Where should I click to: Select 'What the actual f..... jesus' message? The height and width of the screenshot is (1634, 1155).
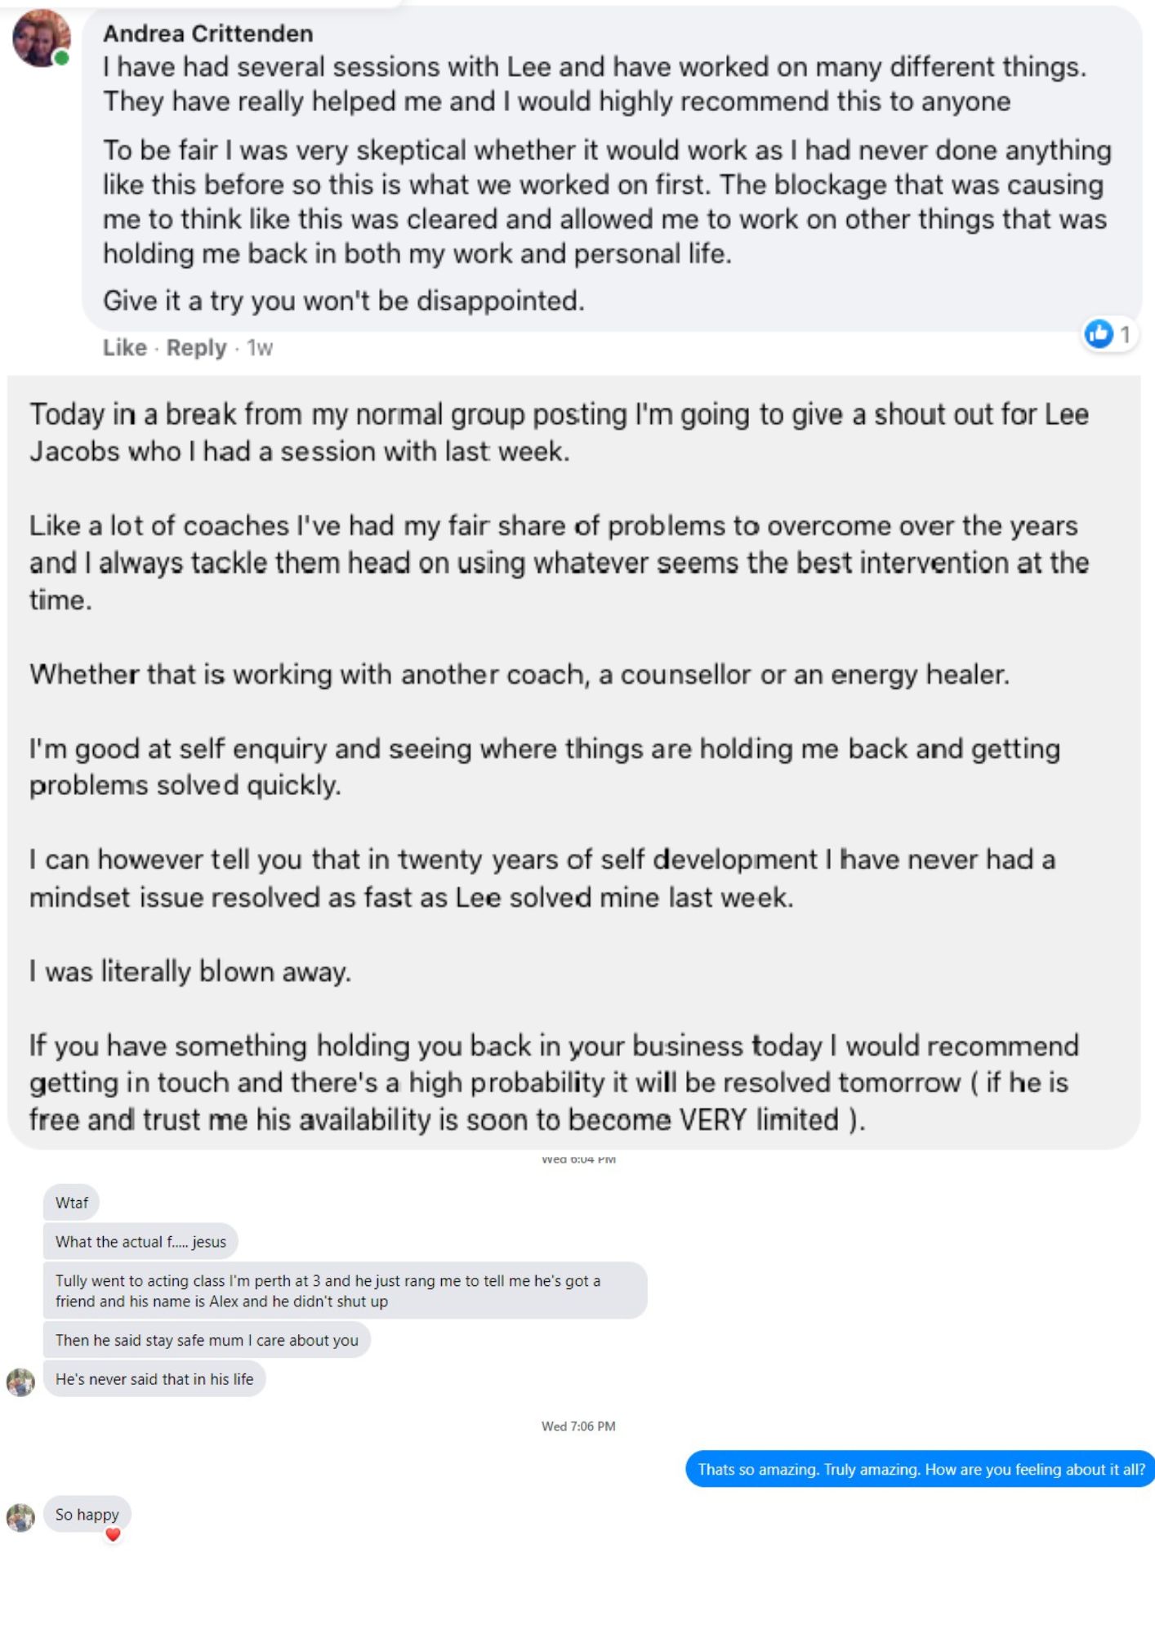coord(140,1242)
